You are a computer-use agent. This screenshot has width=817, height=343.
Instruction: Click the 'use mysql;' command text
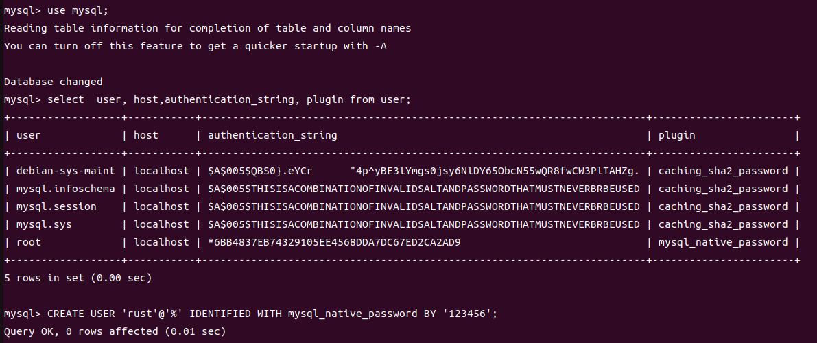[x=78, y=10]
